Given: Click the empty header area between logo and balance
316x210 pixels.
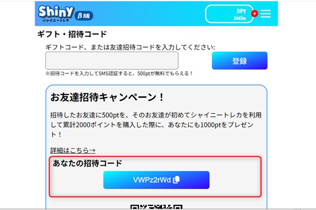Looking at the screenshot, I should click(149, 13).
